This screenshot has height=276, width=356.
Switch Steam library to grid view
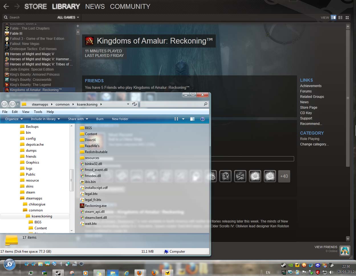tap(347, 18)
